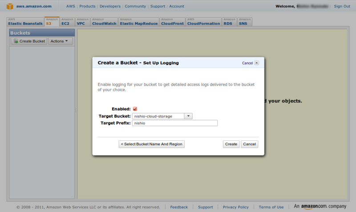This screenshot has width=356, height=212.
Task: Open the CloudWatch tab
Action: coord(104,22)
